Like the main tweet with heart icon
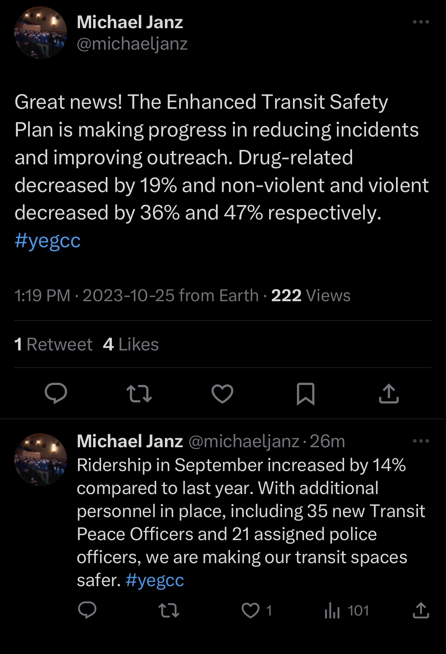 pos(222,394)
